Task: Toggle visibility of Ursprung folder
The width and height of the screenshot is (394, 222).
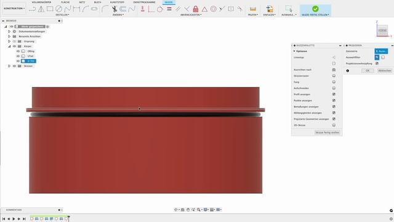Action: pyautogui.click(x=14, y=41)
